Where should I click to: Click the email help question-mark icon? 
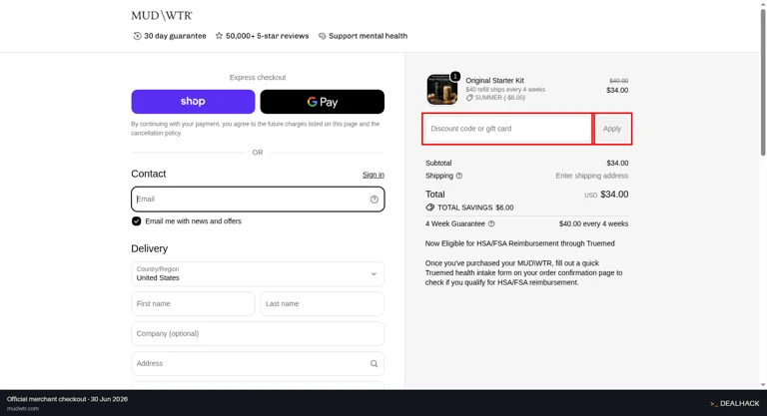(375, 199)
